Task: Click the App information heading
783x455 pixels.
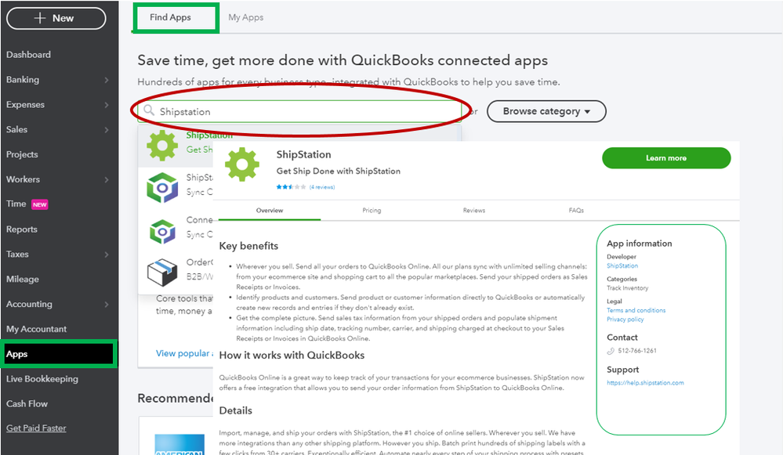Action: [x=640, y=244]
